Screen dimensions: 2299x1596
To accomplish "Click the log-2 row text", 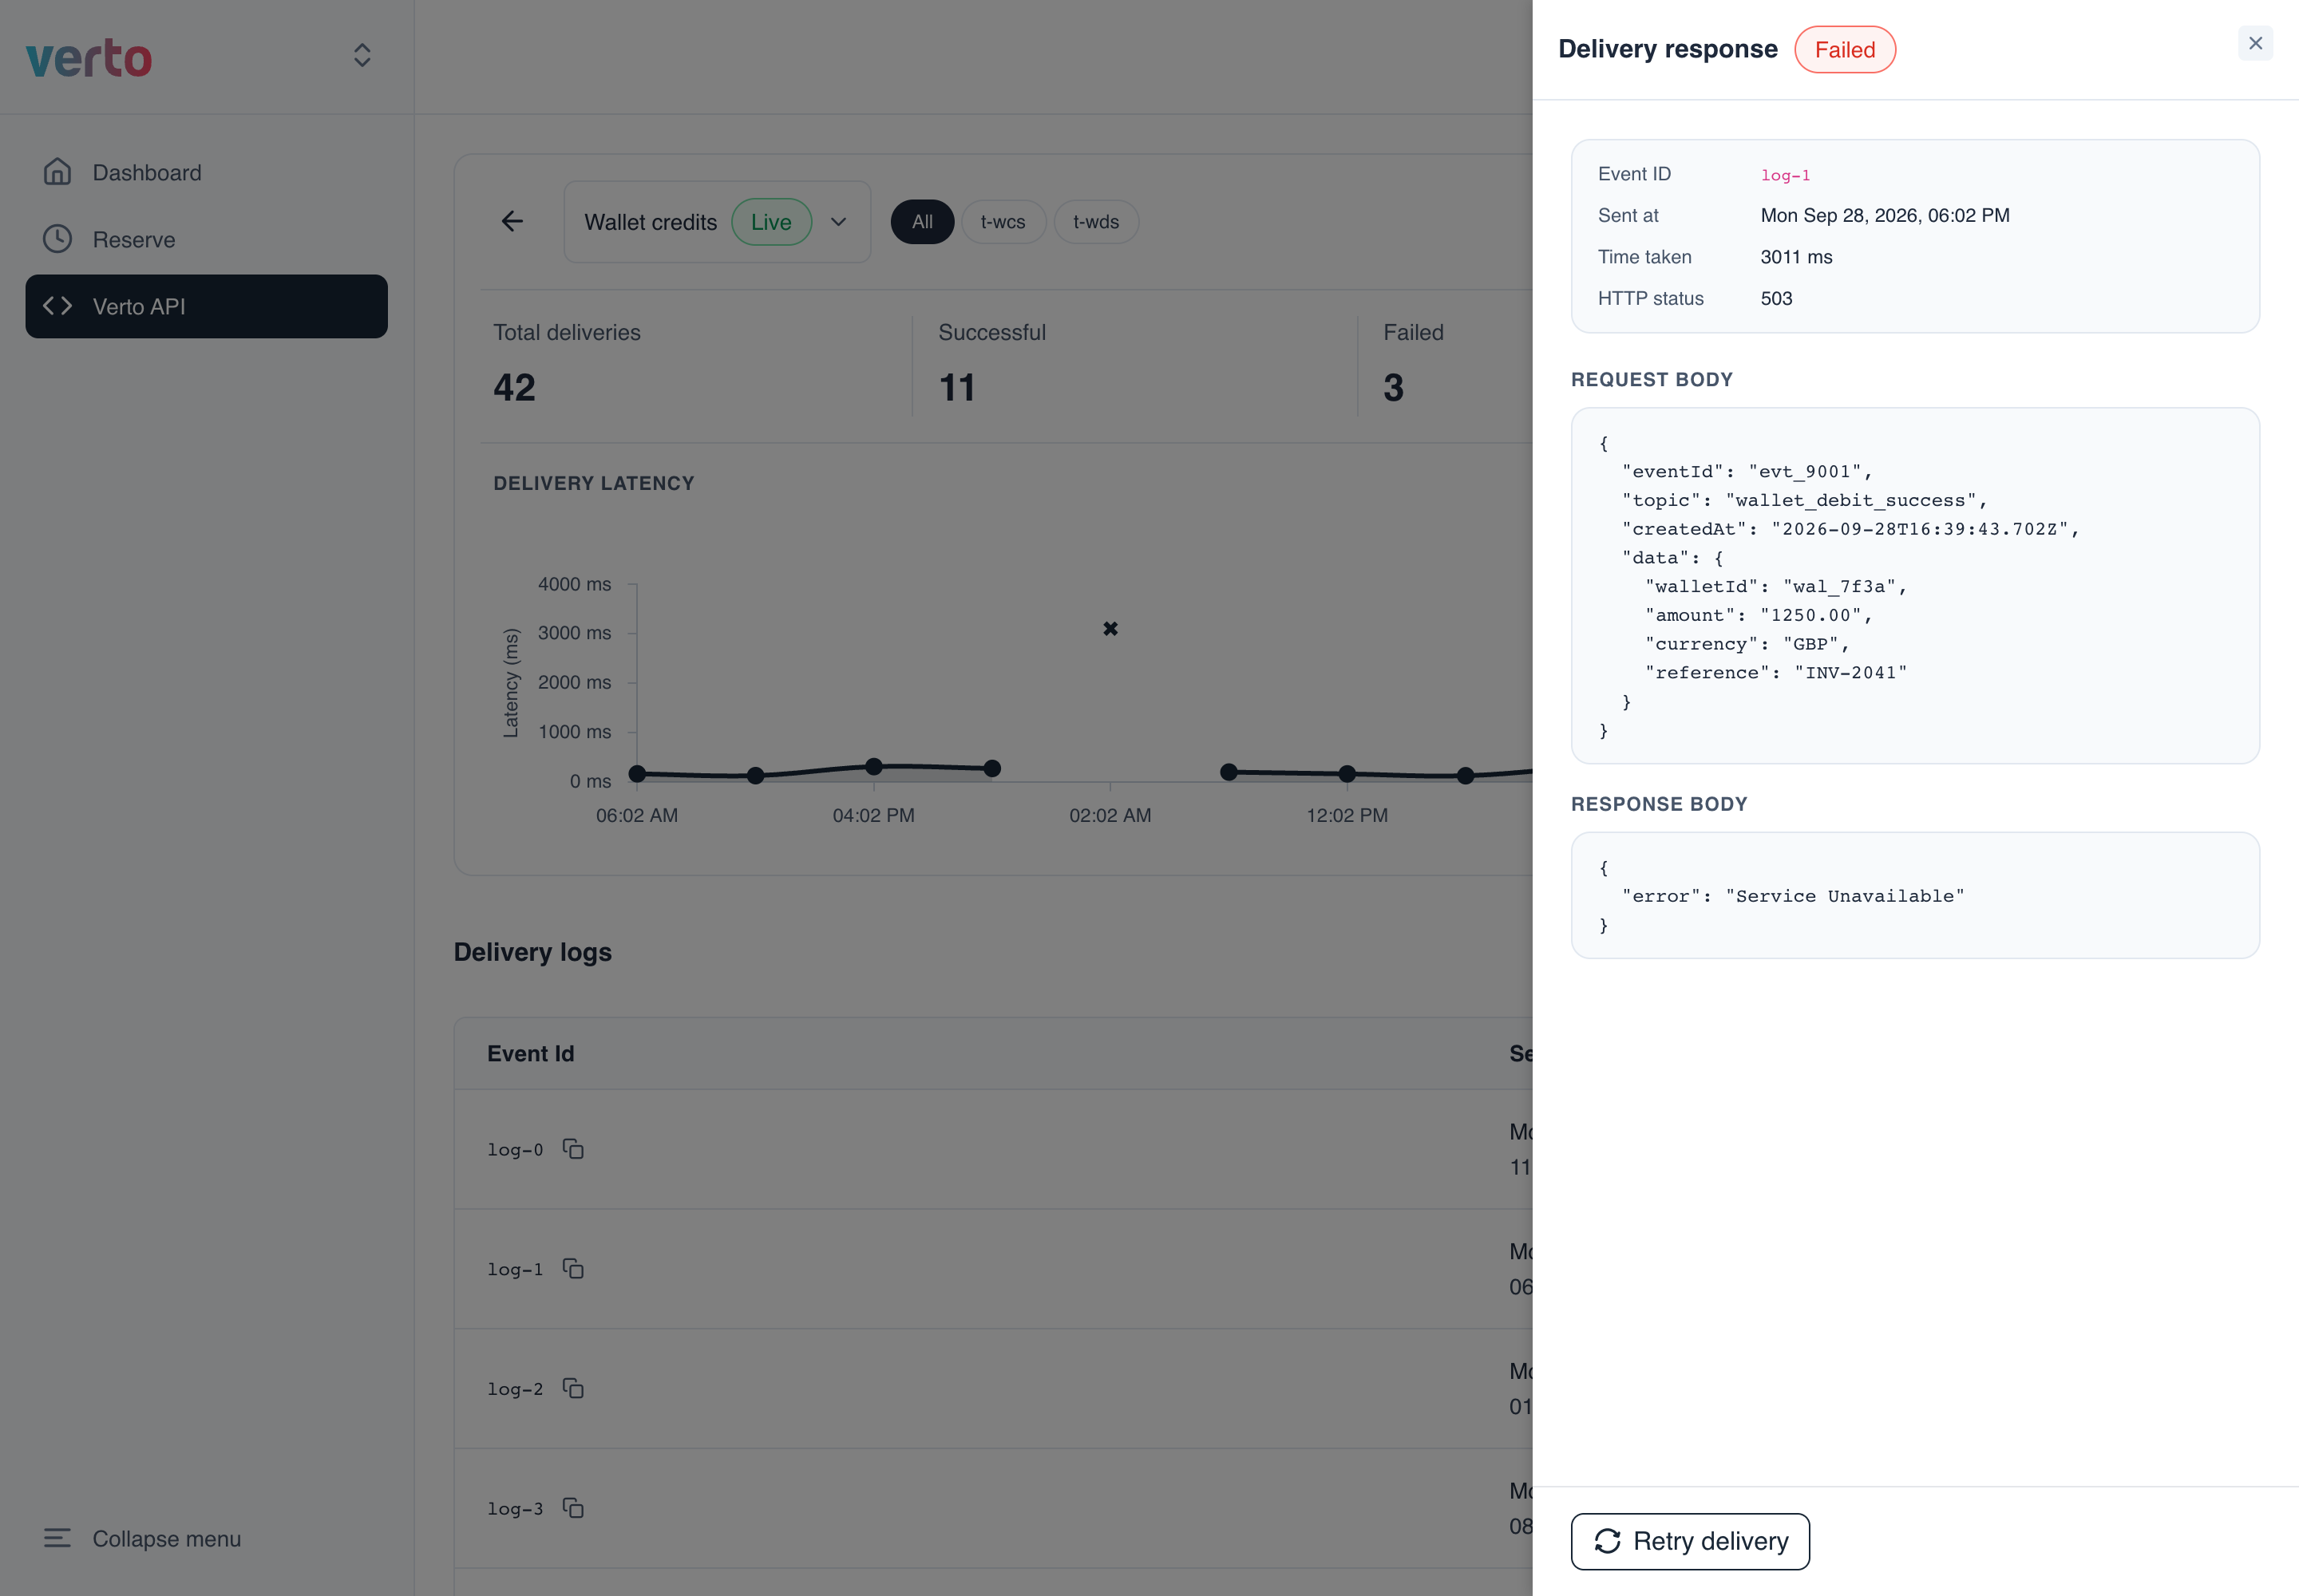I will point(515,1389).
